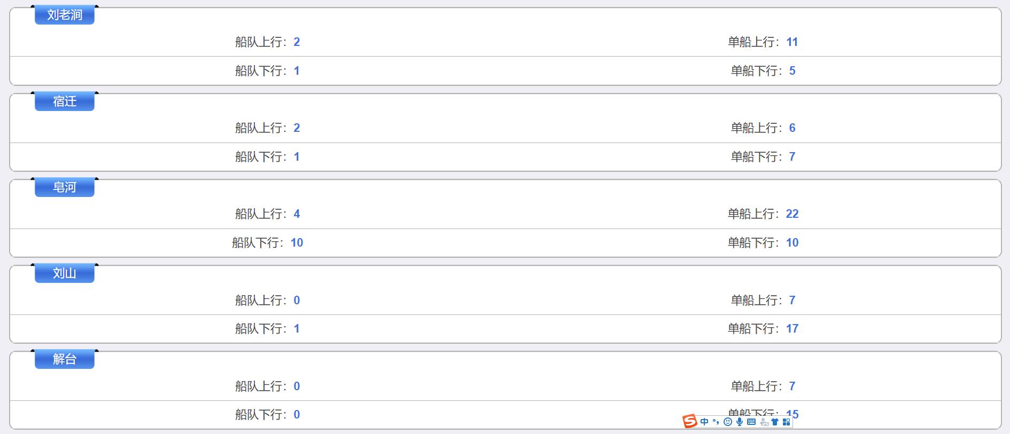Click the 解台 blue label
The width and height of the screenshot is (1010, 434).
pyautogui.click(x=65, y=359)
